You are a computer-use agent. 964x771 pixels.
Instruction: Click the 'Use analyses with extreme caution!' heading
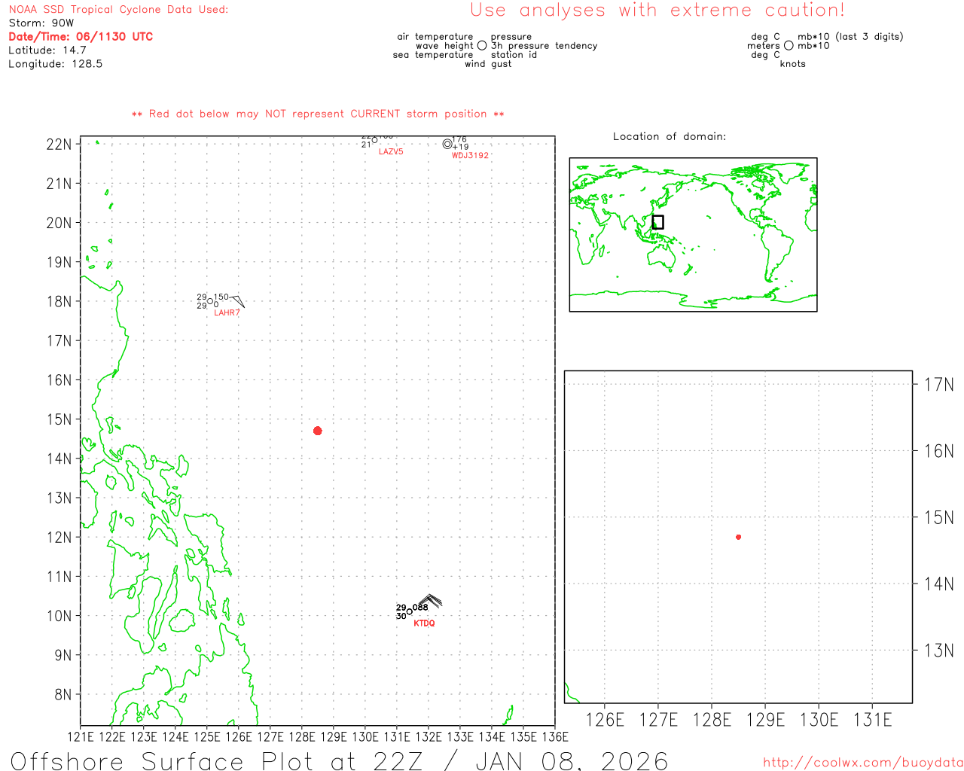click(657, 11)
